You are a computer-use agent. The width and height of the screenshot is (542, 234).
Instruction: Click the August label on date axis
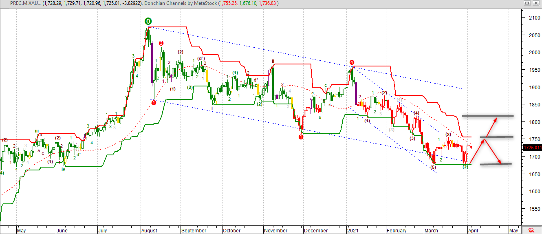coord(150,231)
